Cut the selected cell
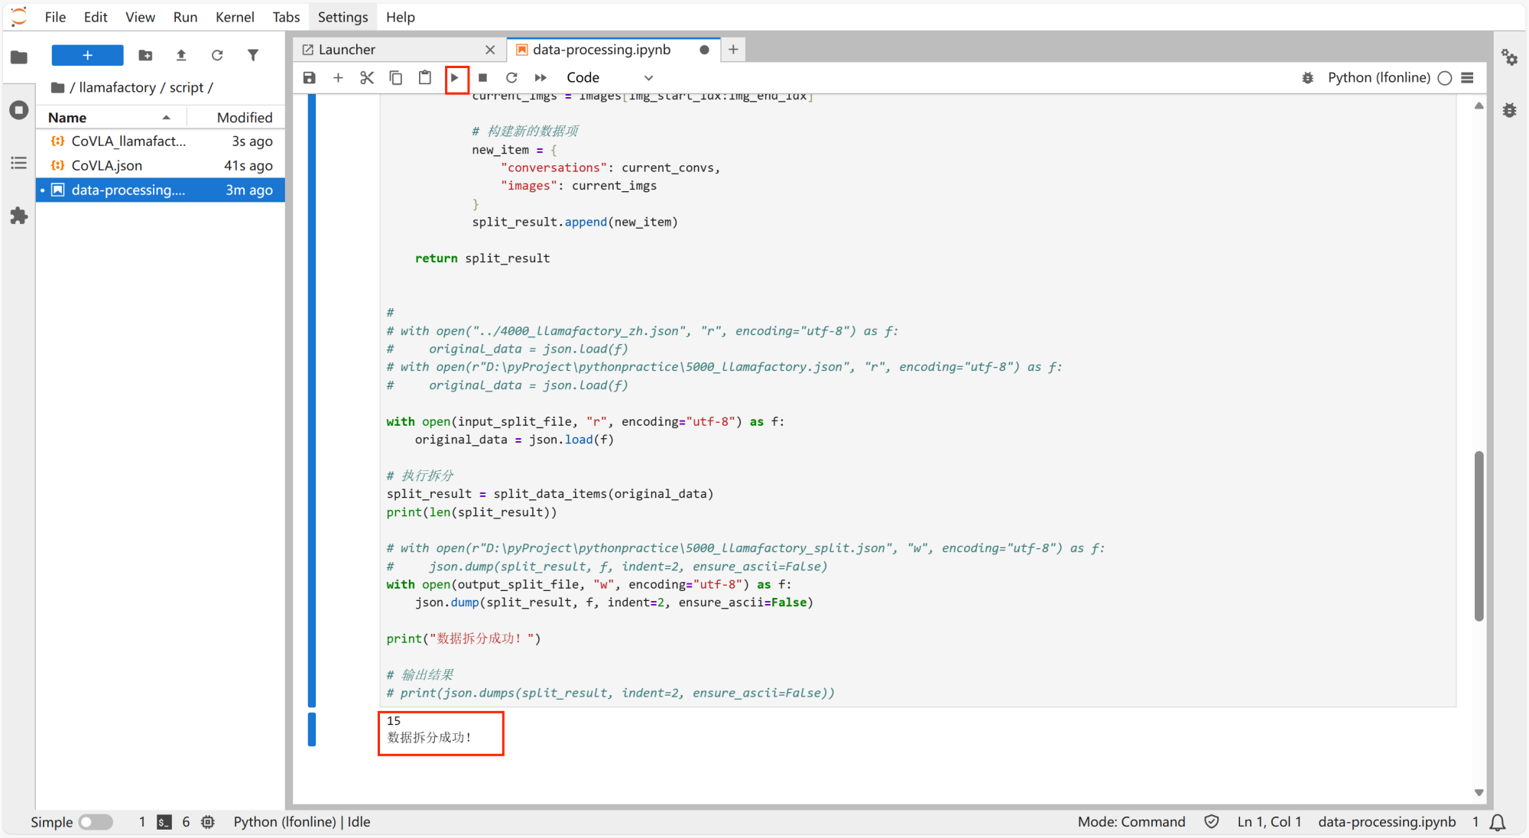 (x=367, y=77)
